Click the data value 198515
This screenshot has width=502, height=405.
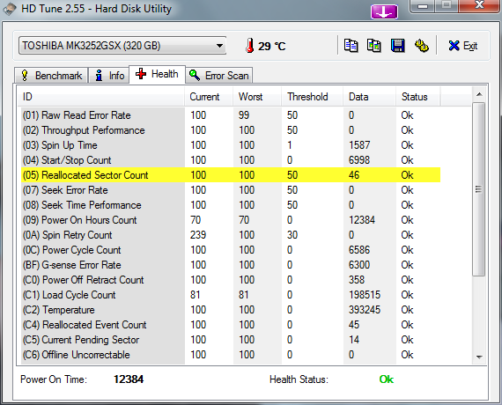(365, 295)
